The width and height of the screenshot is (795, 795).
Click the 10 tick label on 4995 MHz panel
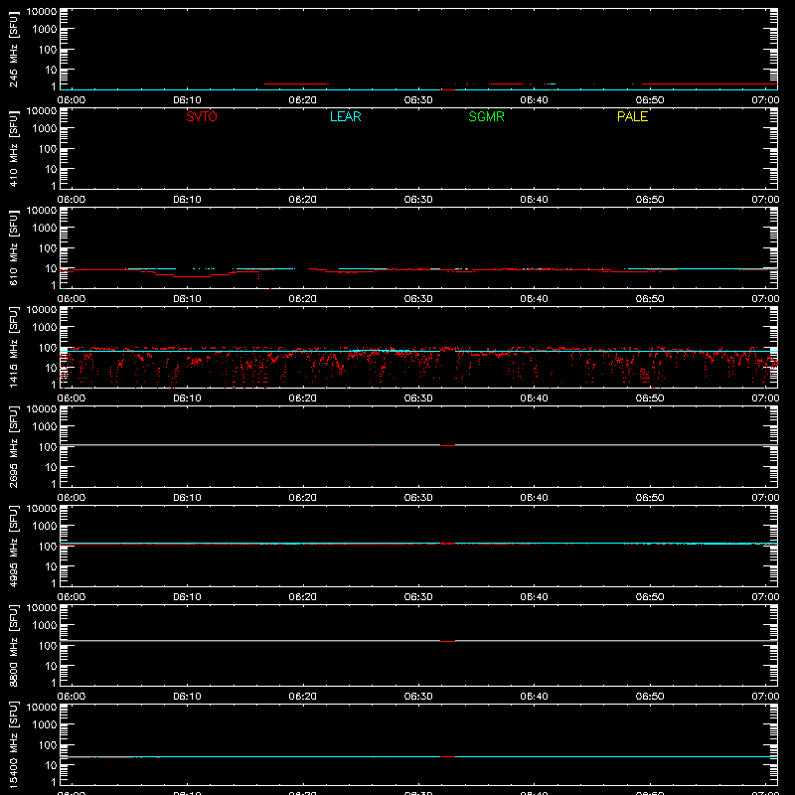tap(51, 566)
